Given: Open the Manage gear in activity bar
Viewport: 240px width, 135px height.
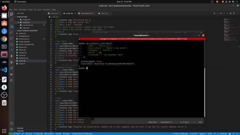Looking at the screenshot, I should click(12, 129).
